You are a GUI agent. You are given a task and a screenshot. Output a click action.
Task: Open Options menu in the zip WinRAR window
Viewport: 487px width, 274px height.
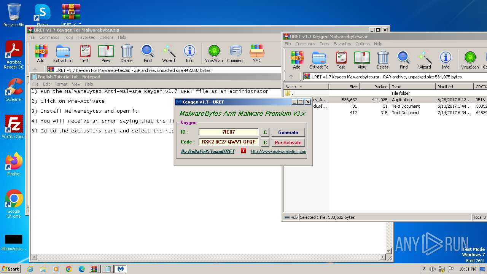[x=107, y=37]
